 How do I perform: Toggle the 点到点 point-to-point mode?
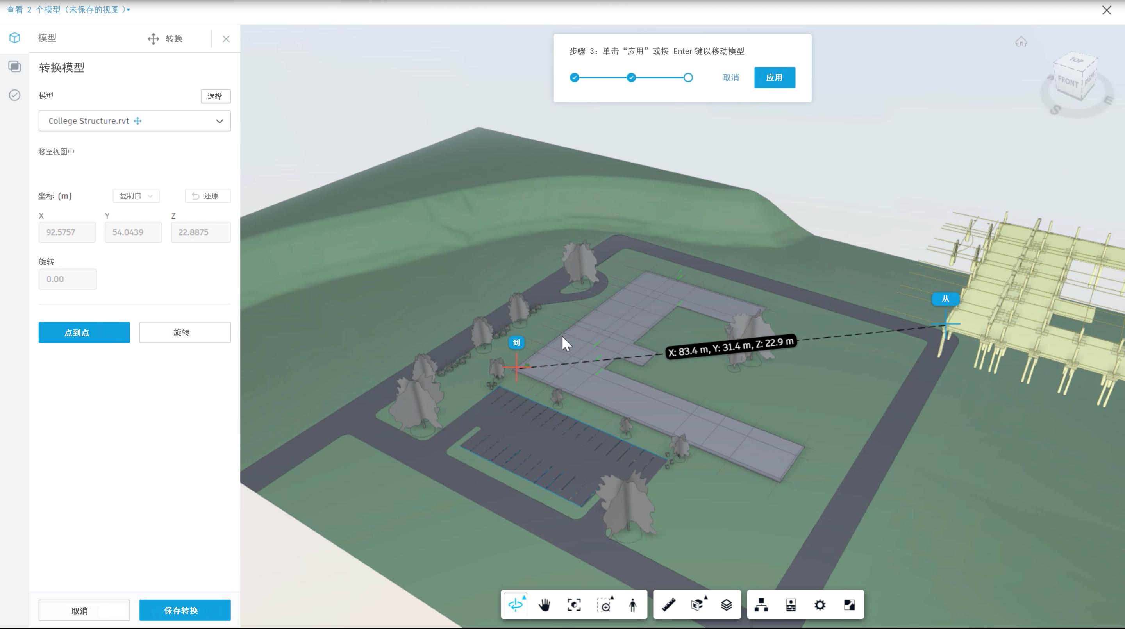[x=84, y=332]
